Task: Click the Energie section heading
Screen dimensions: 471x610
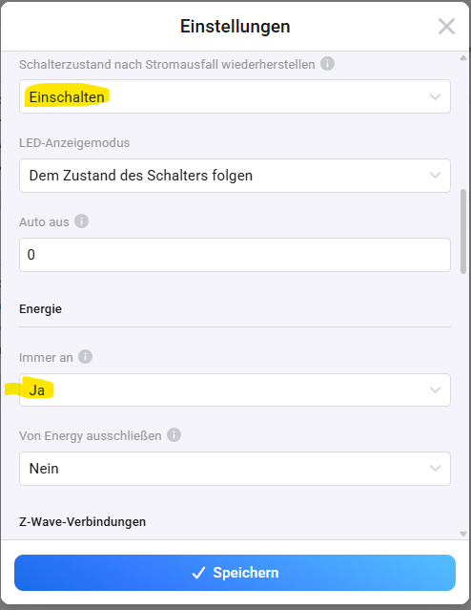Action: tap(40, 309)
